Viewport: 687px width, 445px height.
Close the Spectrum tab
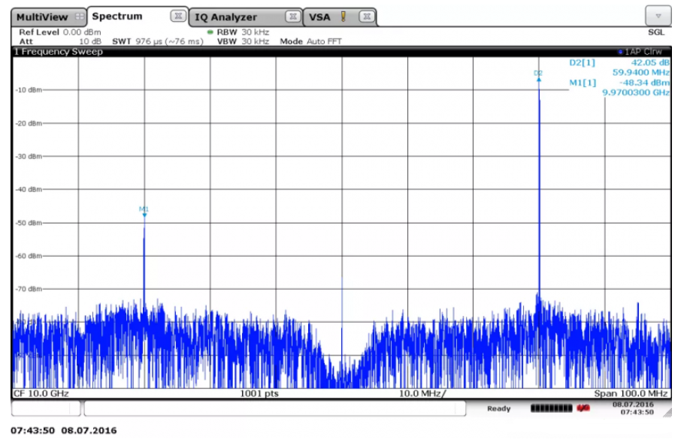(177, 17)
